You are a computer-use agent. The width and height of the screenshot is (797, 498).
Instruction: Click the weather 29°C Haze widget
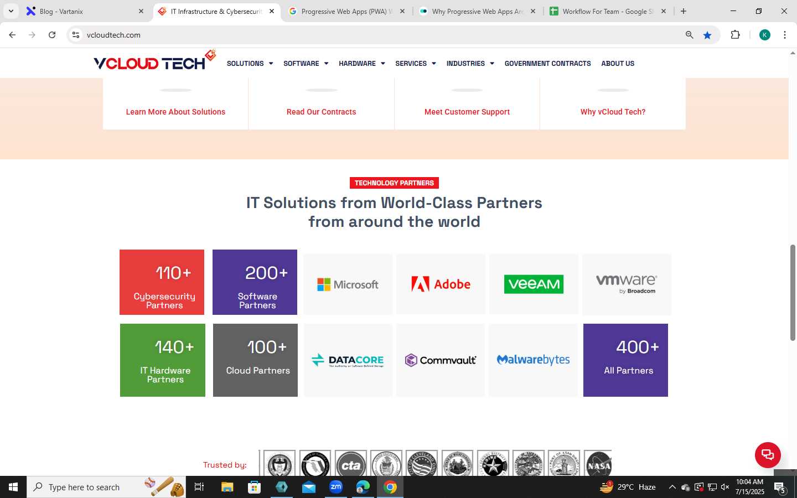coord(628,487)
